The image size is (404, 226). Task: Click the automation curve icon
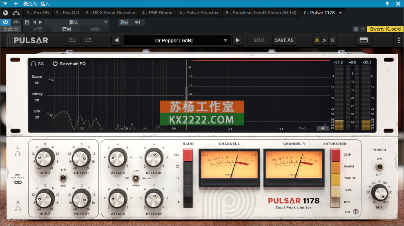click(16, 22)
